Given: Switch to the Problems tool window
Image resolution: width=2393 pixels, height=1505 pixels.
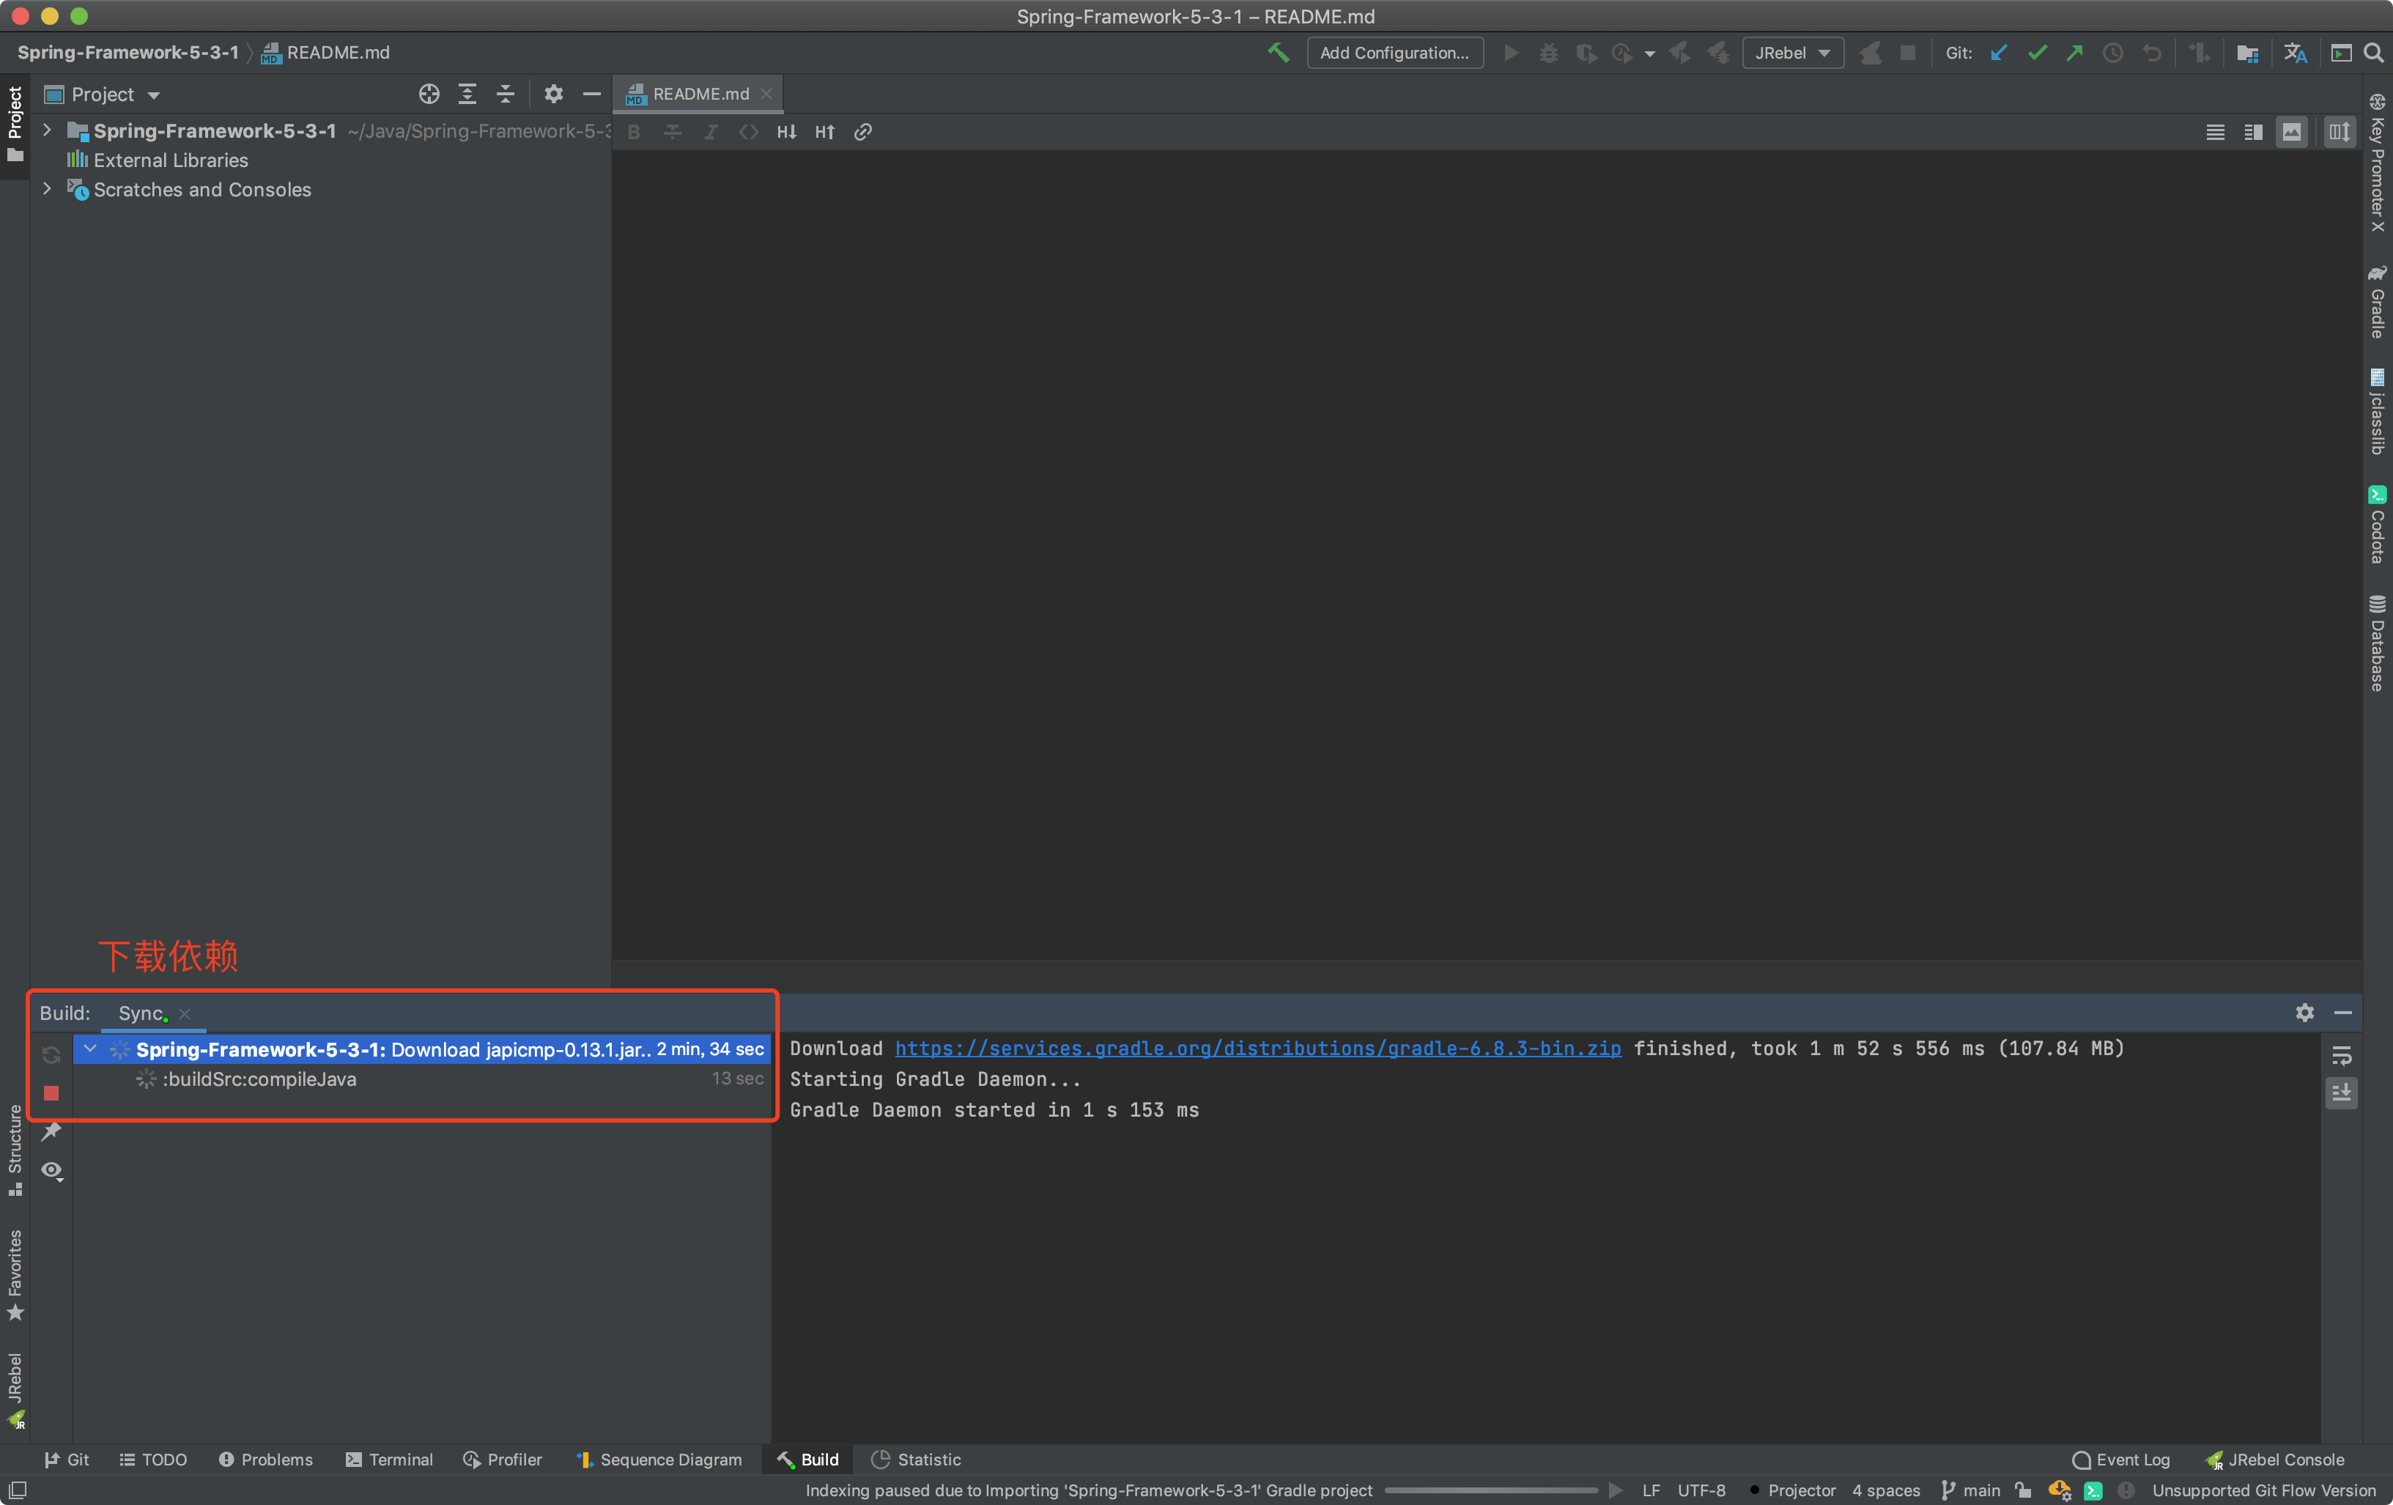Looking at the screenshot, I should [x=265, y=1460].
